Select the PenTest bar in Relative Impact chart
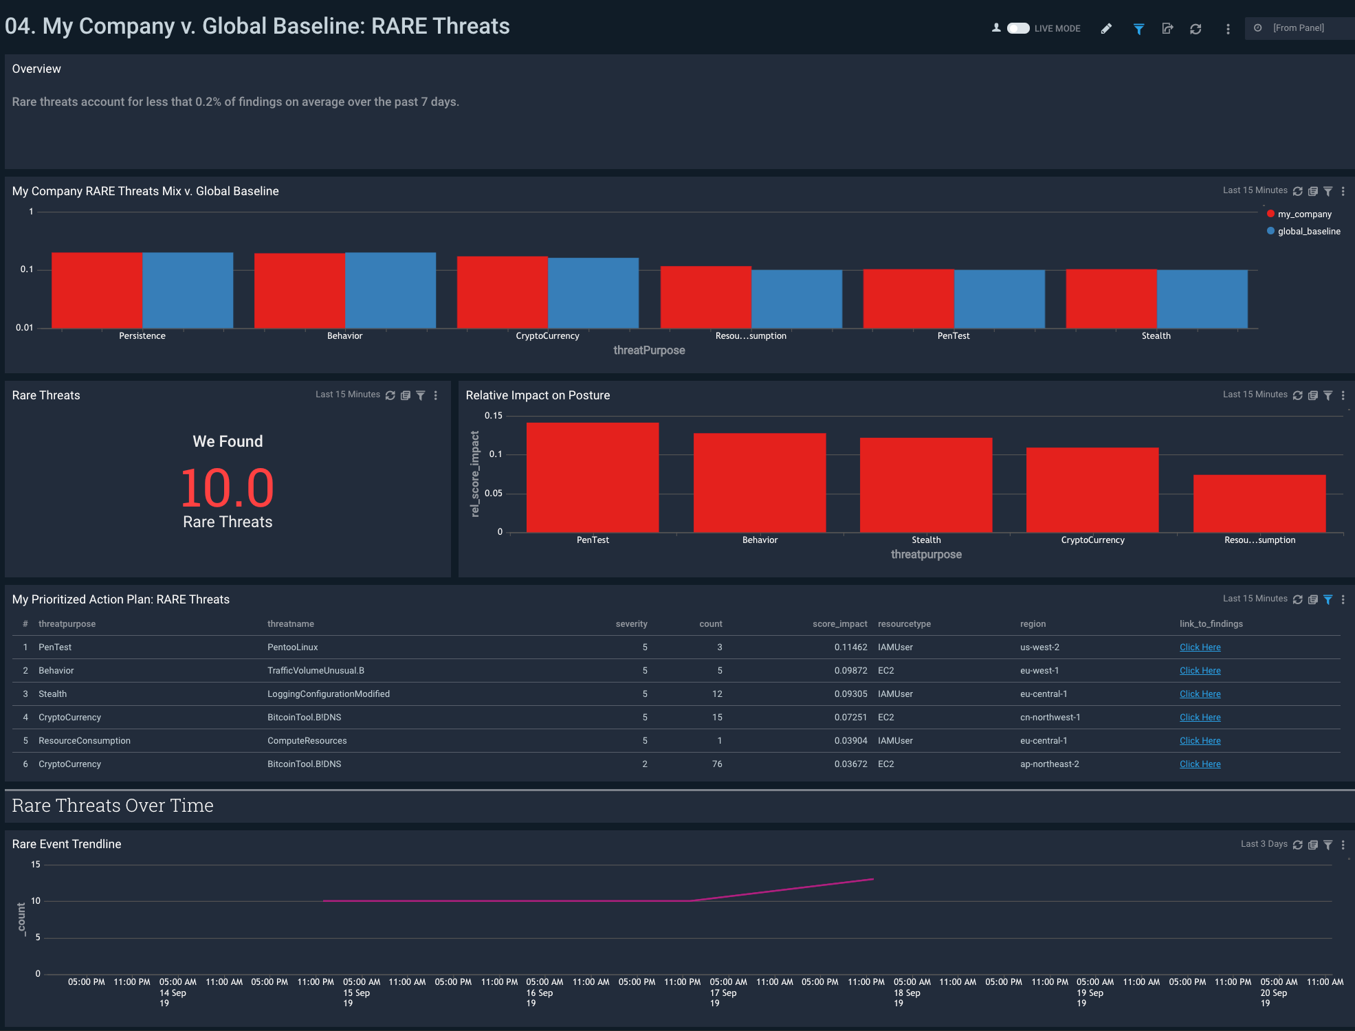 (593, 478)
